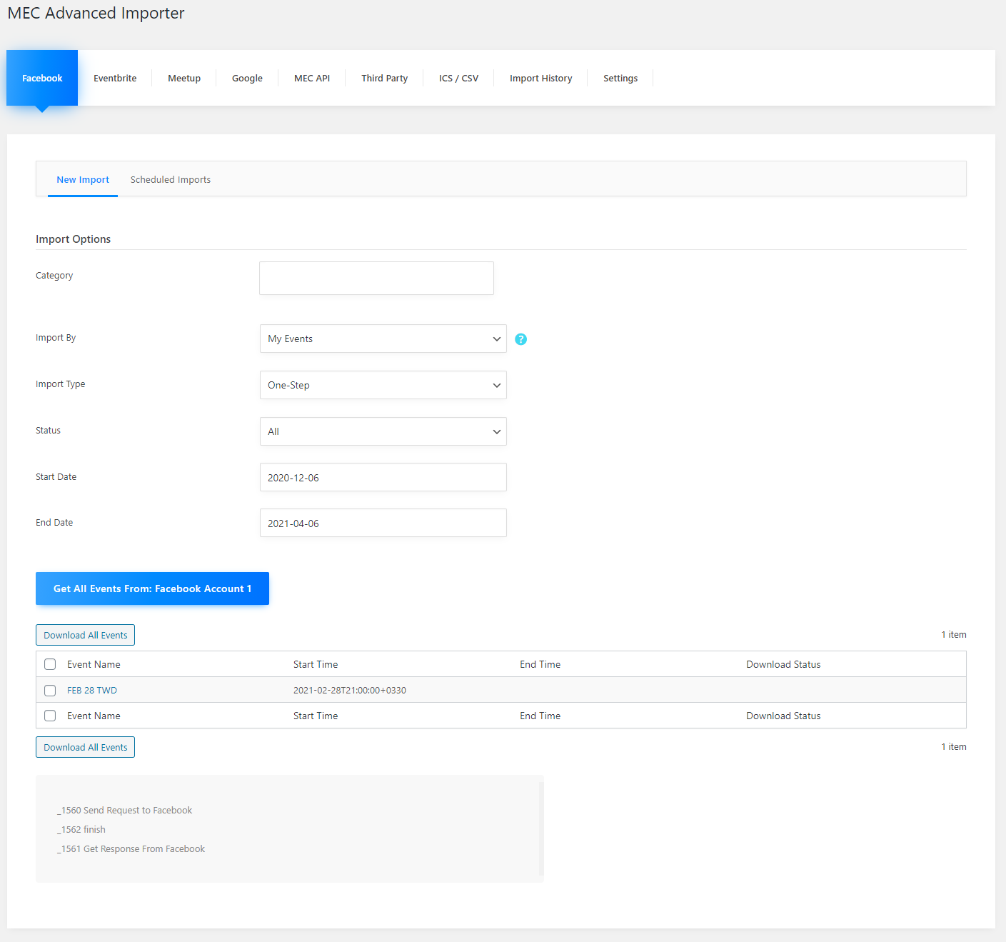Click the top Event Name column header
Image resolution: width=1006 pixels, height=942 pixels.
click(x=94, y=664)
